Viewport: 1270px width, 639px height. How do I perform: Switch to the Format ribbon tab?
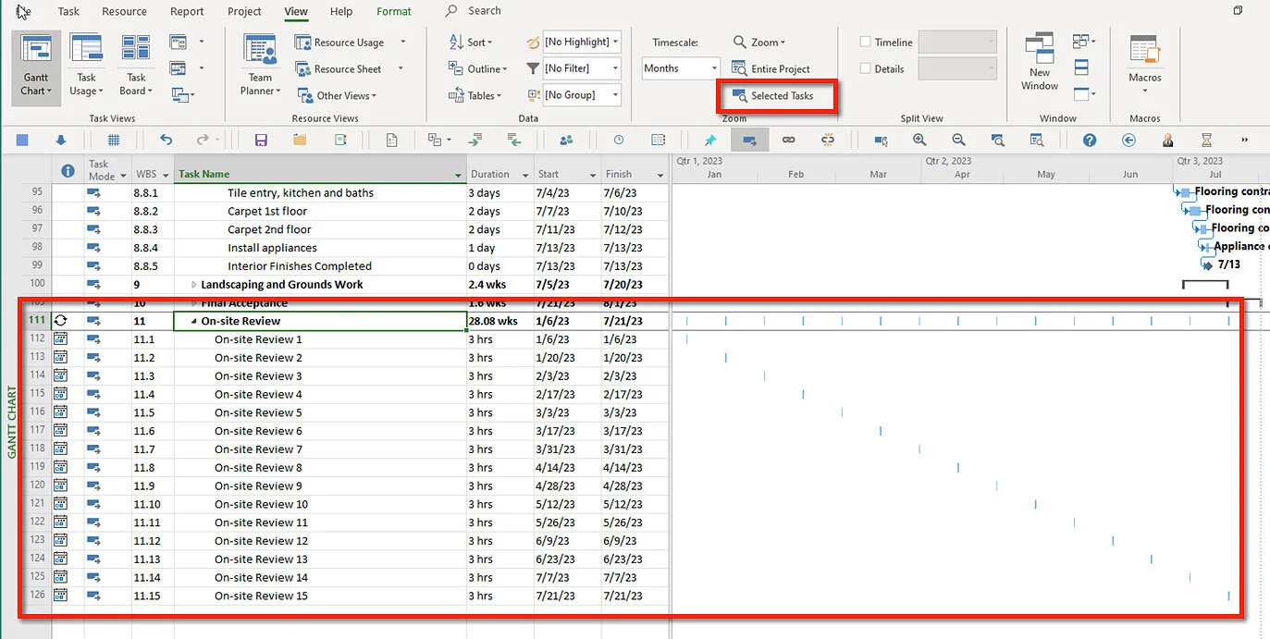(x=393, y=11)
